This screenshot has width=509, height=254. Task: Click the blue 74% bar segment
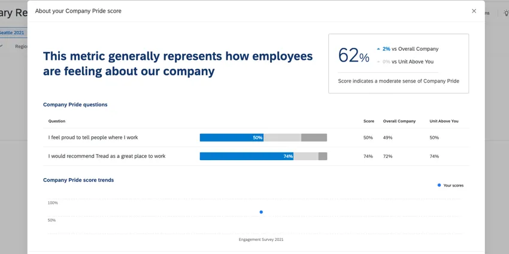pos(246,156)
